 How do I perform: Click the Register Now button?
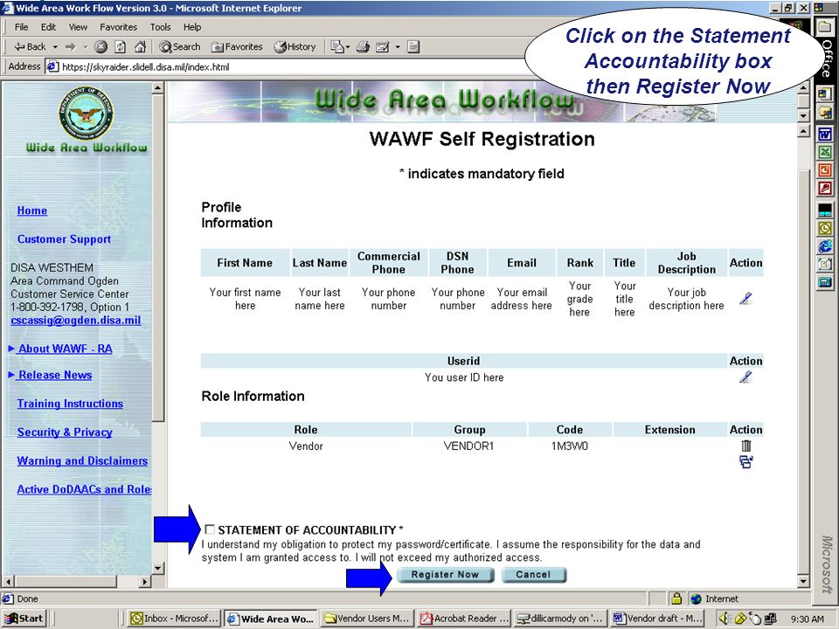[445, 575]
